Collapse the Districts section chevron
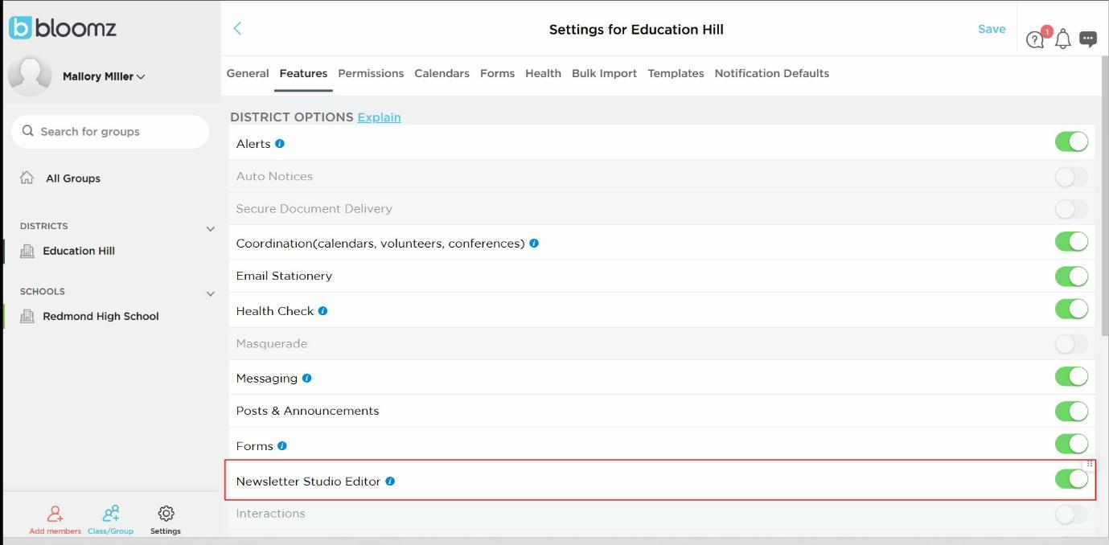This screenshot has width=1109, height=545. pyautogui.click(x=211, y=228)
